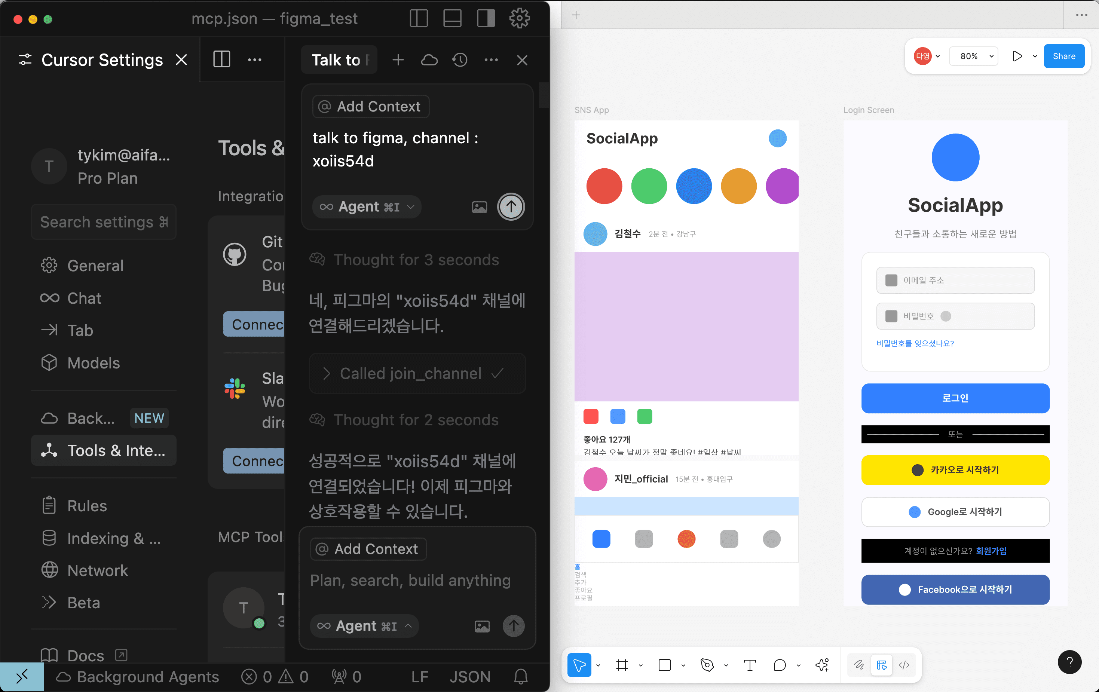Open user avatar dropdown in Figma
Screen dimensions: 1099x692
[x=927, y=56]
